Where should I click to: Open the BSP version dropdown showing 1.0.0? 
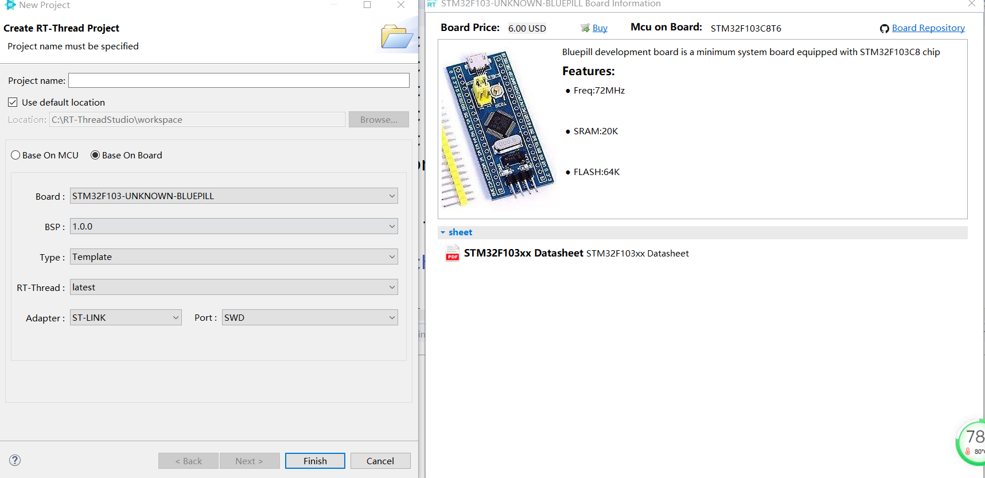(234, 226)
